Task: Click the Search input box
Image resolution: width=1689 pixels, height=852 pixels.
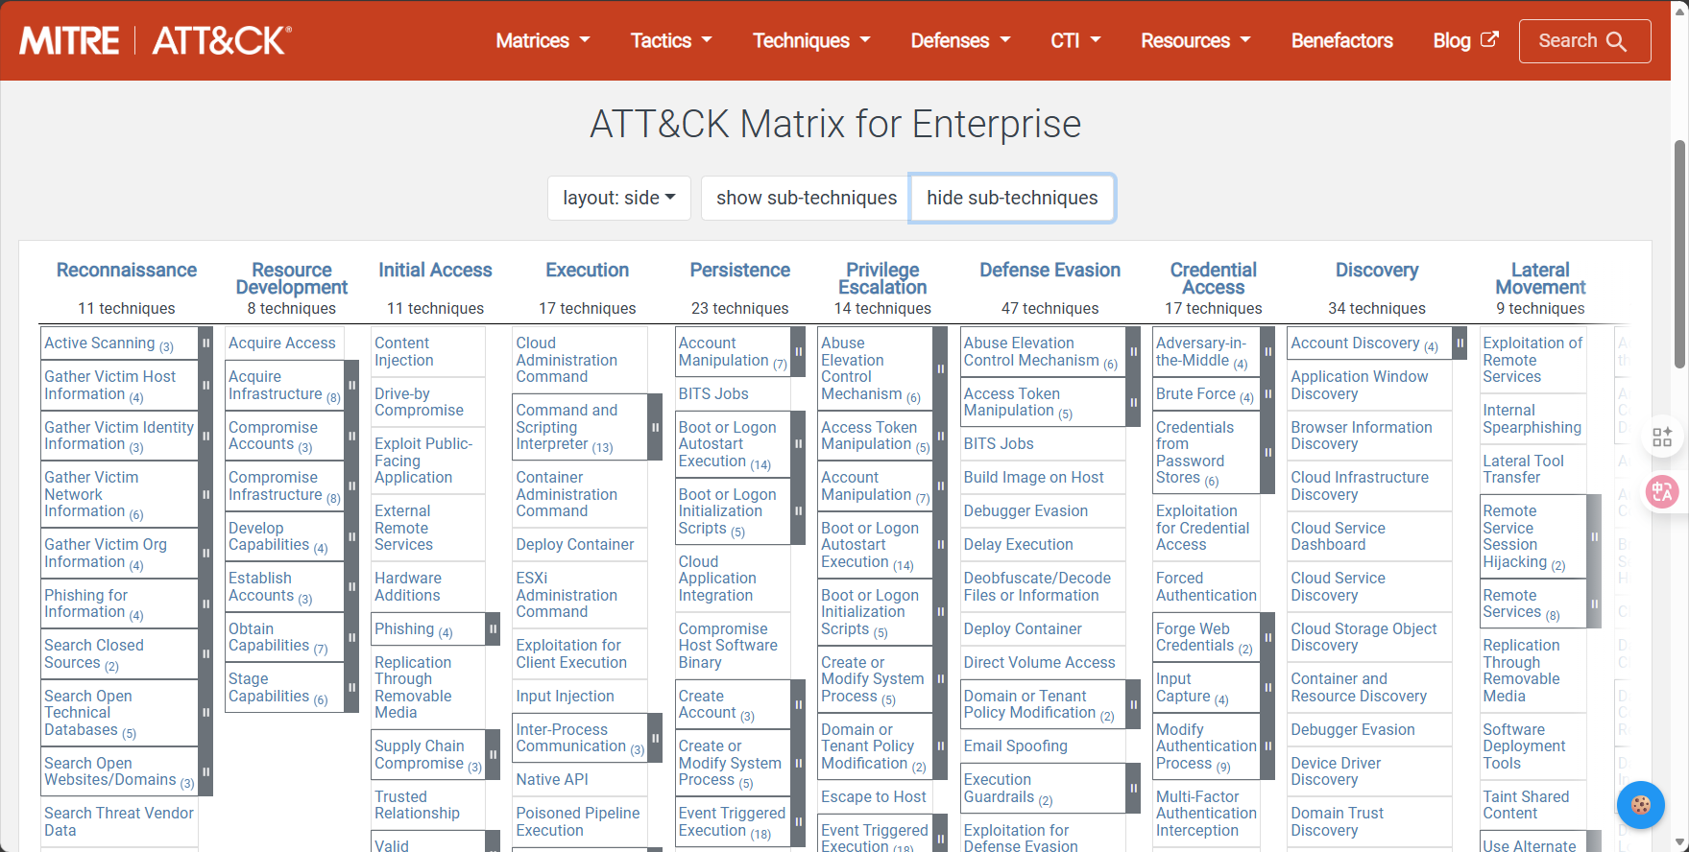Action: tap(1584, 41)
